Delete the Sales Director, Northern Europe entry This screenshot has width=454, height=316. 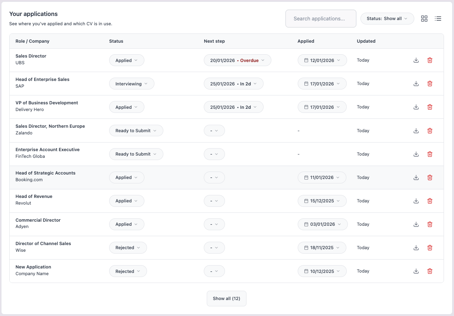429,130
